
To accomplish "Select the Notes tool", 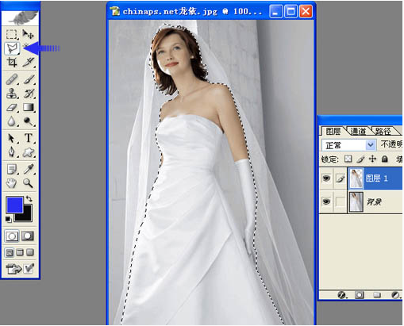I will pyautogui.click(x=12, y=169).
